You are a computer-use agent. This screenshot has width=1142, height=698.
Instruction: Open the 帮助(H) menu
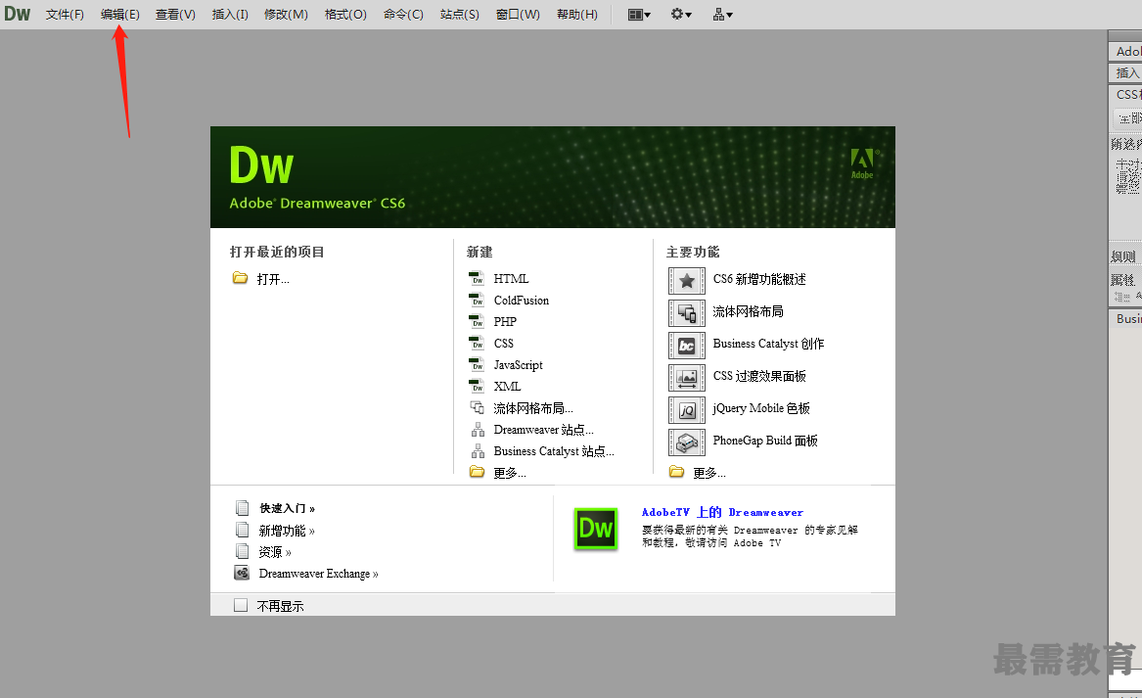tap(576, 15)
